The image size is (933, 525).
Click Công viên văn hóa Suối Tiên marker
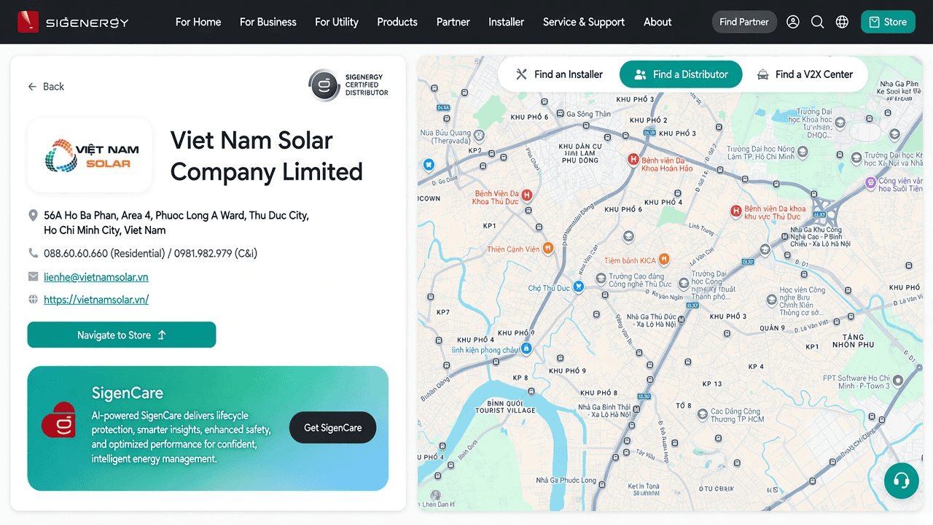(870, 182)
